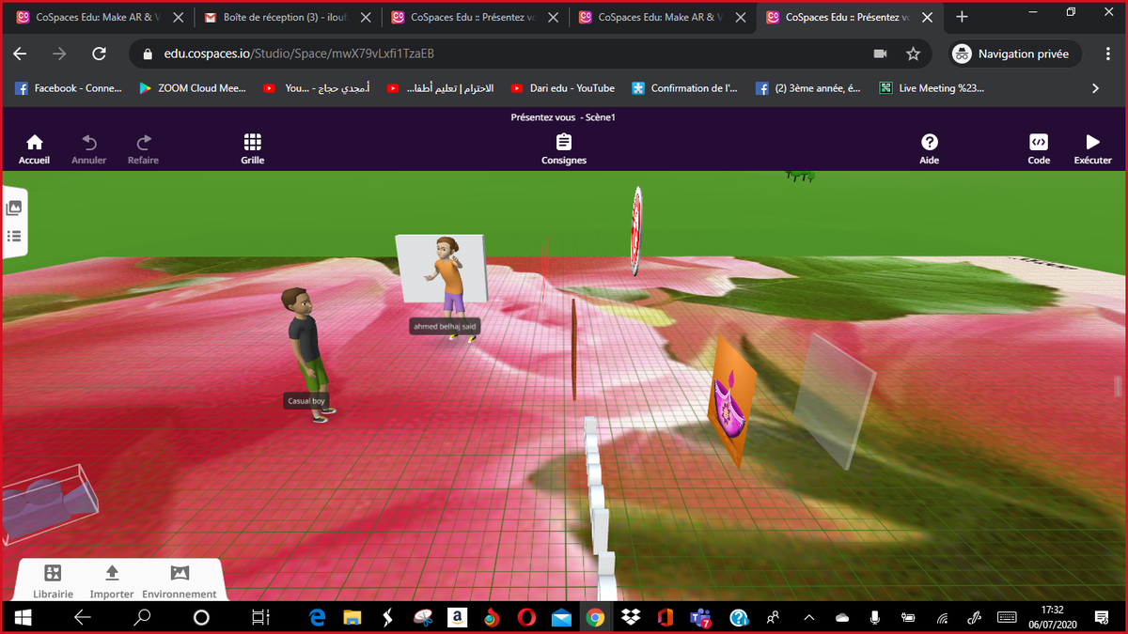Click the 'ahmed belhaj said' name label
This screenshot has width=1128, height=634.
coord(445,326)
